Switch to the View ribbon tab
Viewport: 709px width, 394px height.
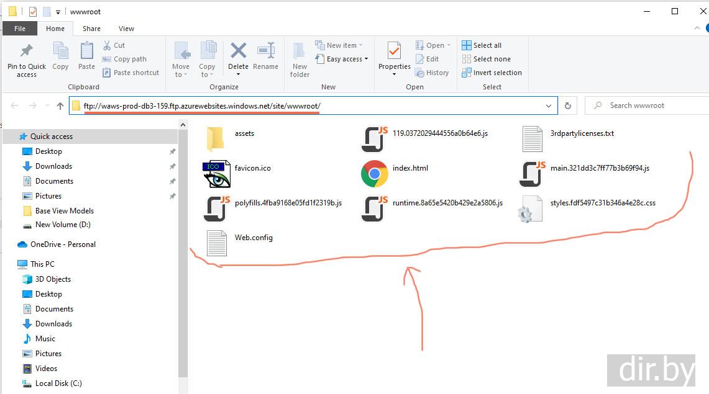click(126, 29)
